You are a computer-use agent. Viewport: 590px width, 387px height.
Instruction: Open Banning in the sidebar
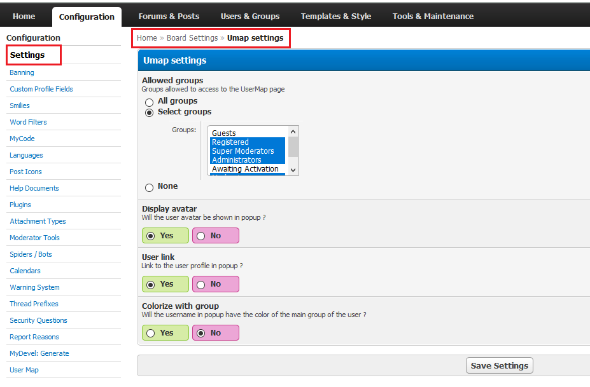(x=22, y=72)
